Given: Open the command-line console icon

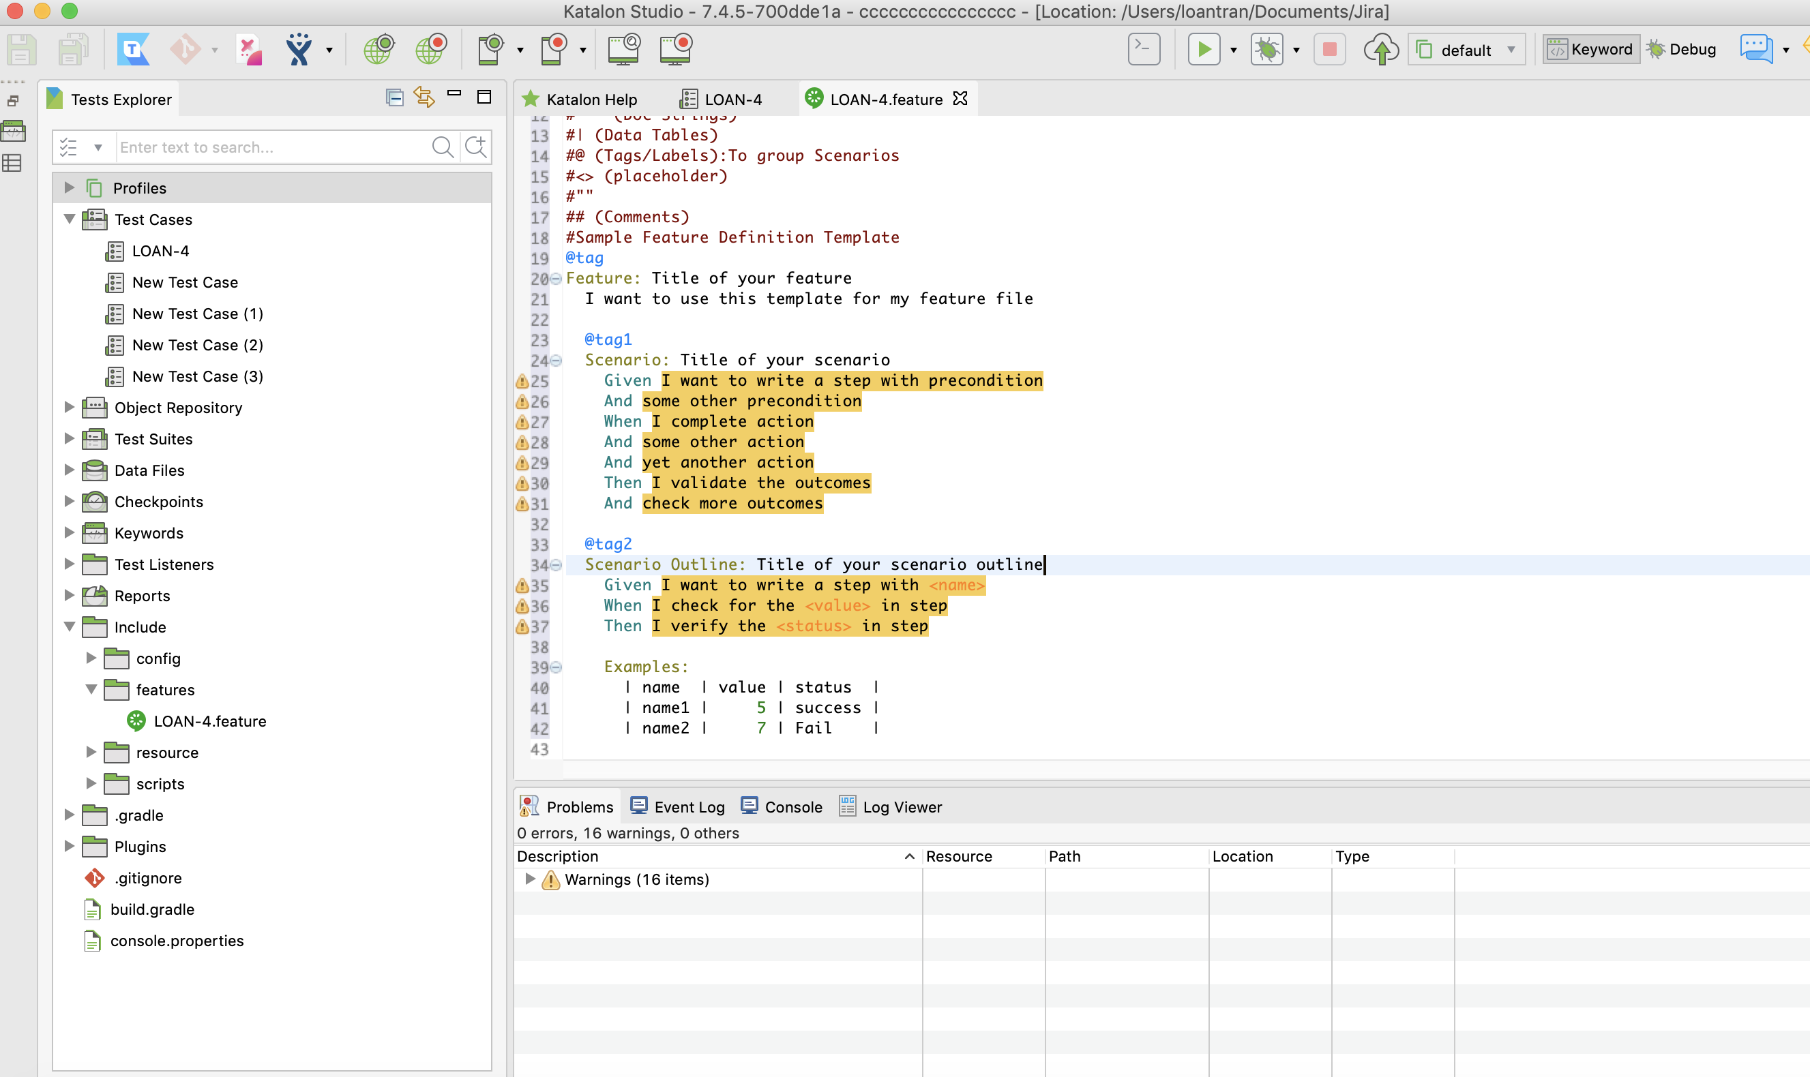Looking at the screenshot, I should pyautogui.click(x=1143, y=48).
